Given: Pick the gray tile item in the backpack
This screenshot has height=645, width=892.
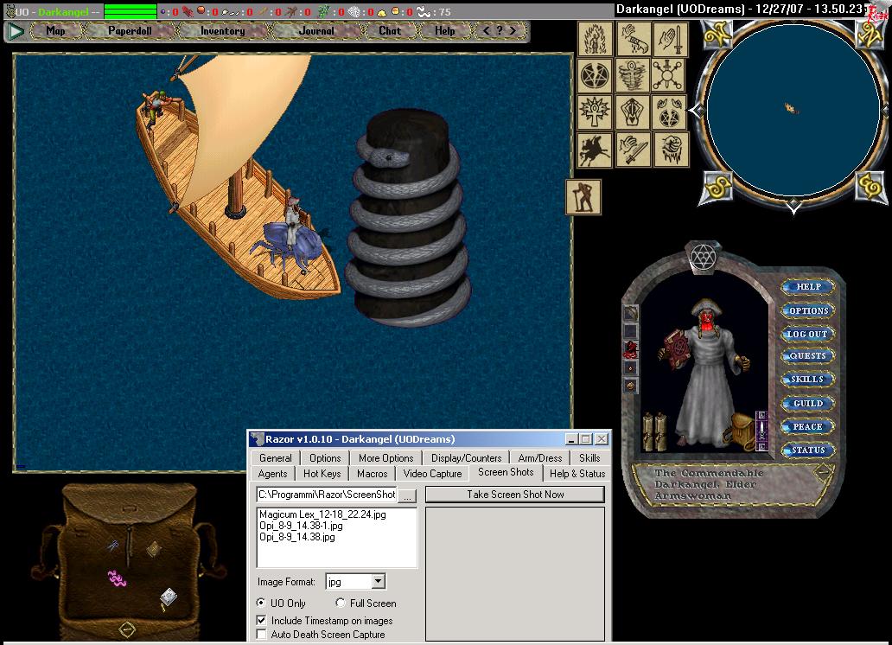Looking at the screenshot, I should pos(169,597).
